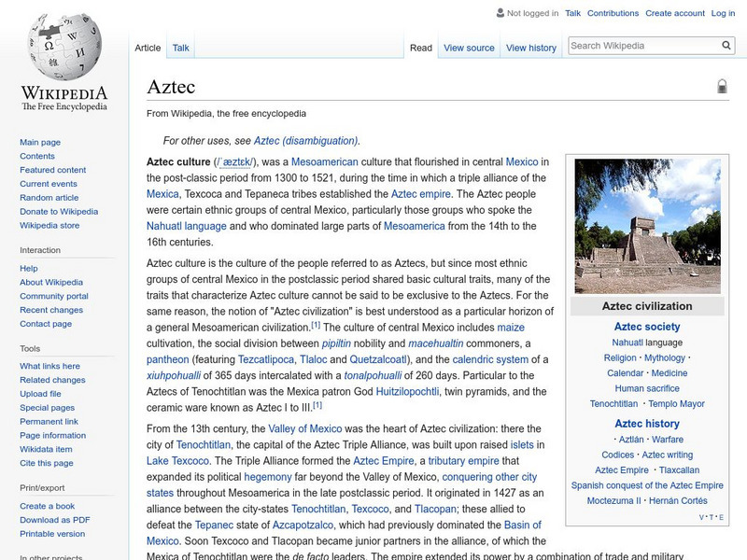Screen dimensions: 747x560
Task: Click the Log in link
Action: pos(723,14)
